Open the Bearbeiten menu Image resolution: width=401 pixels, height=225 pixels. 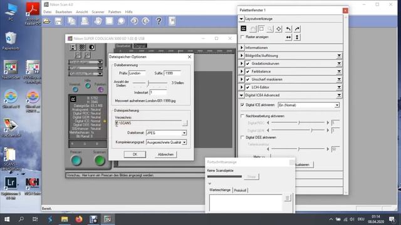point(64,12)
